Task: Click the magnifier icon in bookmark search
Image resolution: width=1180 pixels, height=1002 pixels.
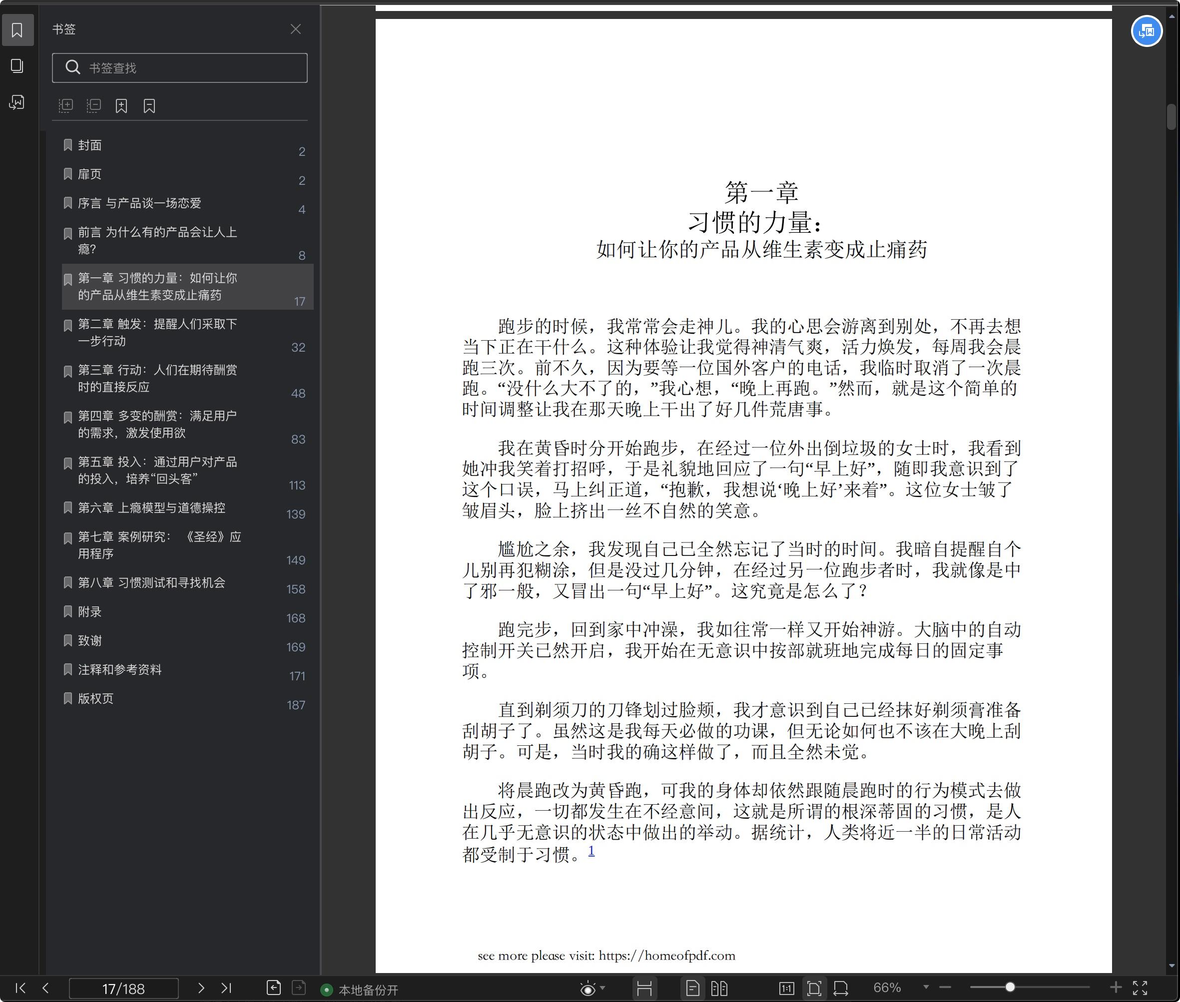Action: pos(73,67)
